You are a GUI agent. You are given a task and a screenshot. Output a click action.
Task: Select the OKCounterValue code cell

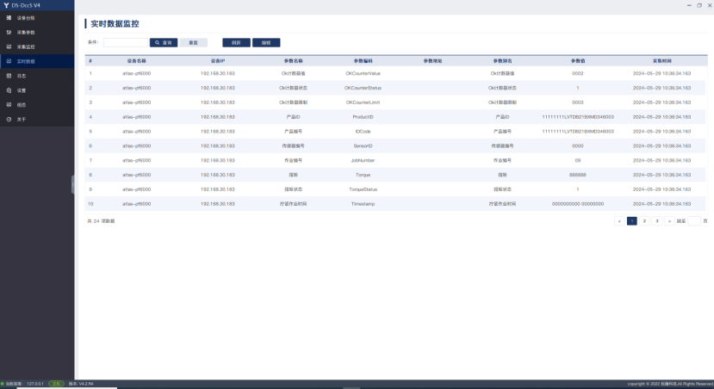click(363, 74)
